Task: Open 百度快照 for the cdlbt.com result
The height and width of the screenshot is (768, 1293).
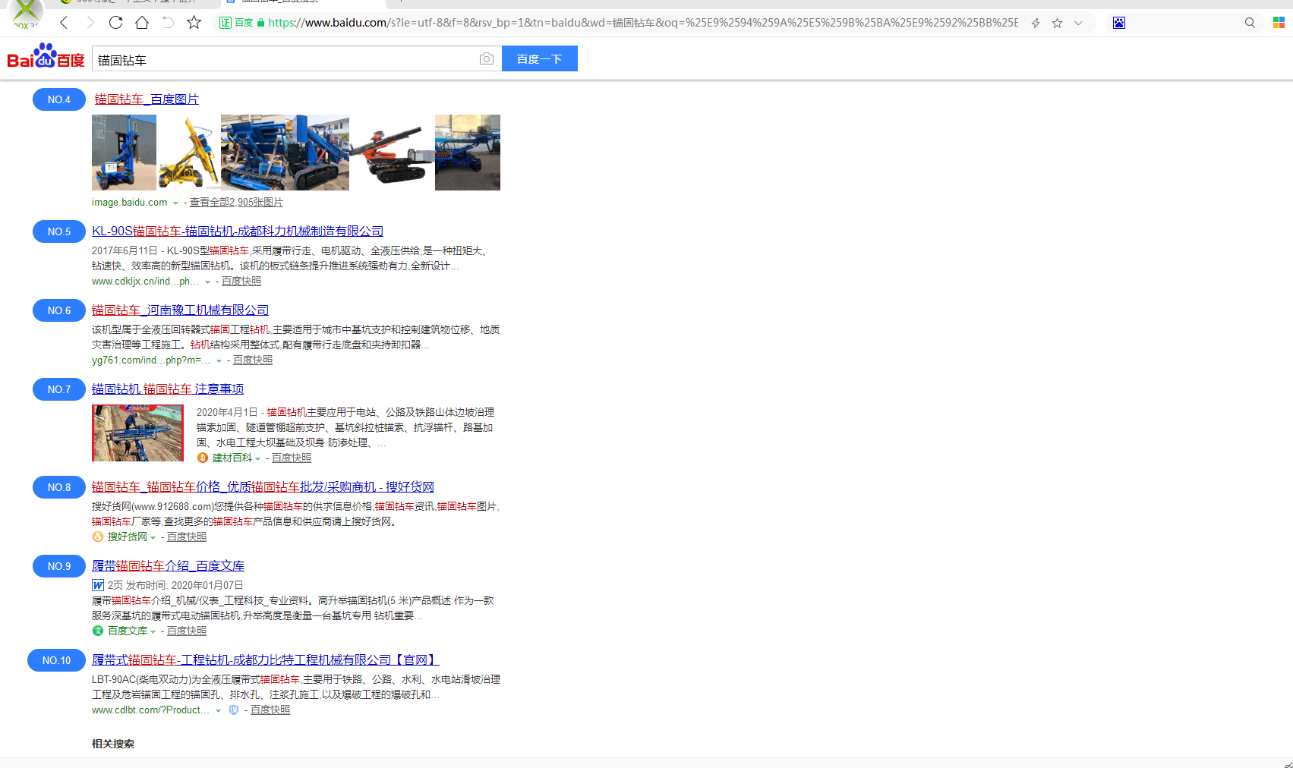Action: [x=270, y=710]
